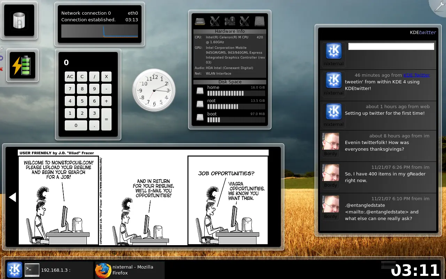
Task: Click the equals button on calculator
Action: [x=106, y=119]
